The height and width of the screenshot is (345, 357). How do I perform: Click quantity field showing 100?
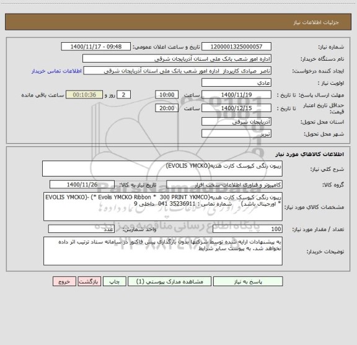[247, 229]
